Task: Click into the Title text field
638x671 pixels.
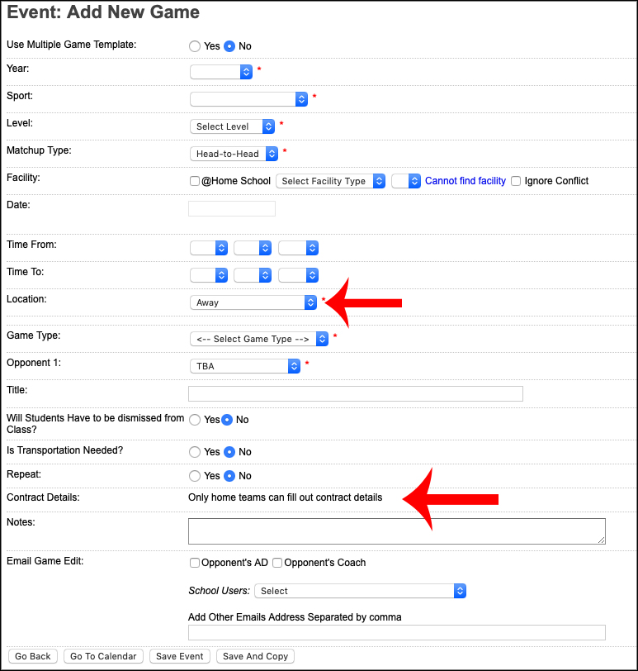Action: (x=356, y=393)
